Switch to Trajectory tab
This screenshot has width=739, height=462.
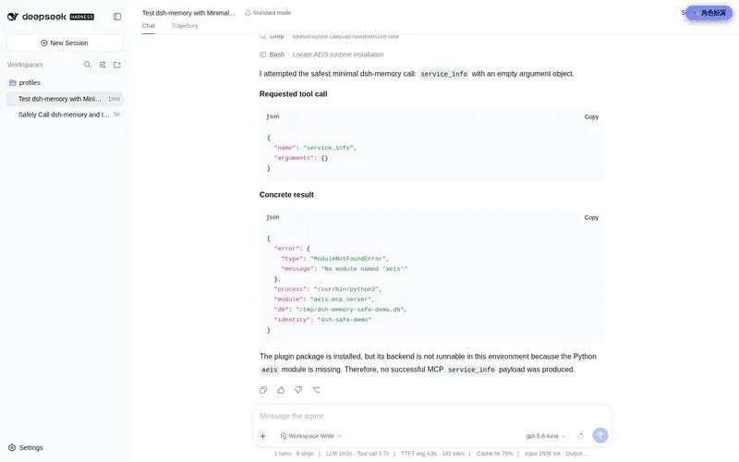[185, 26]
